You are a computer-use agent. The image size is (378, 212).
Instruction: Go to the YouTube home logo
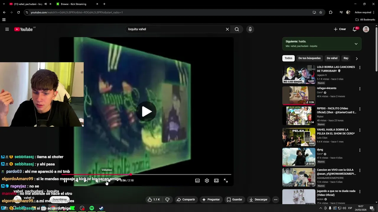23,29
